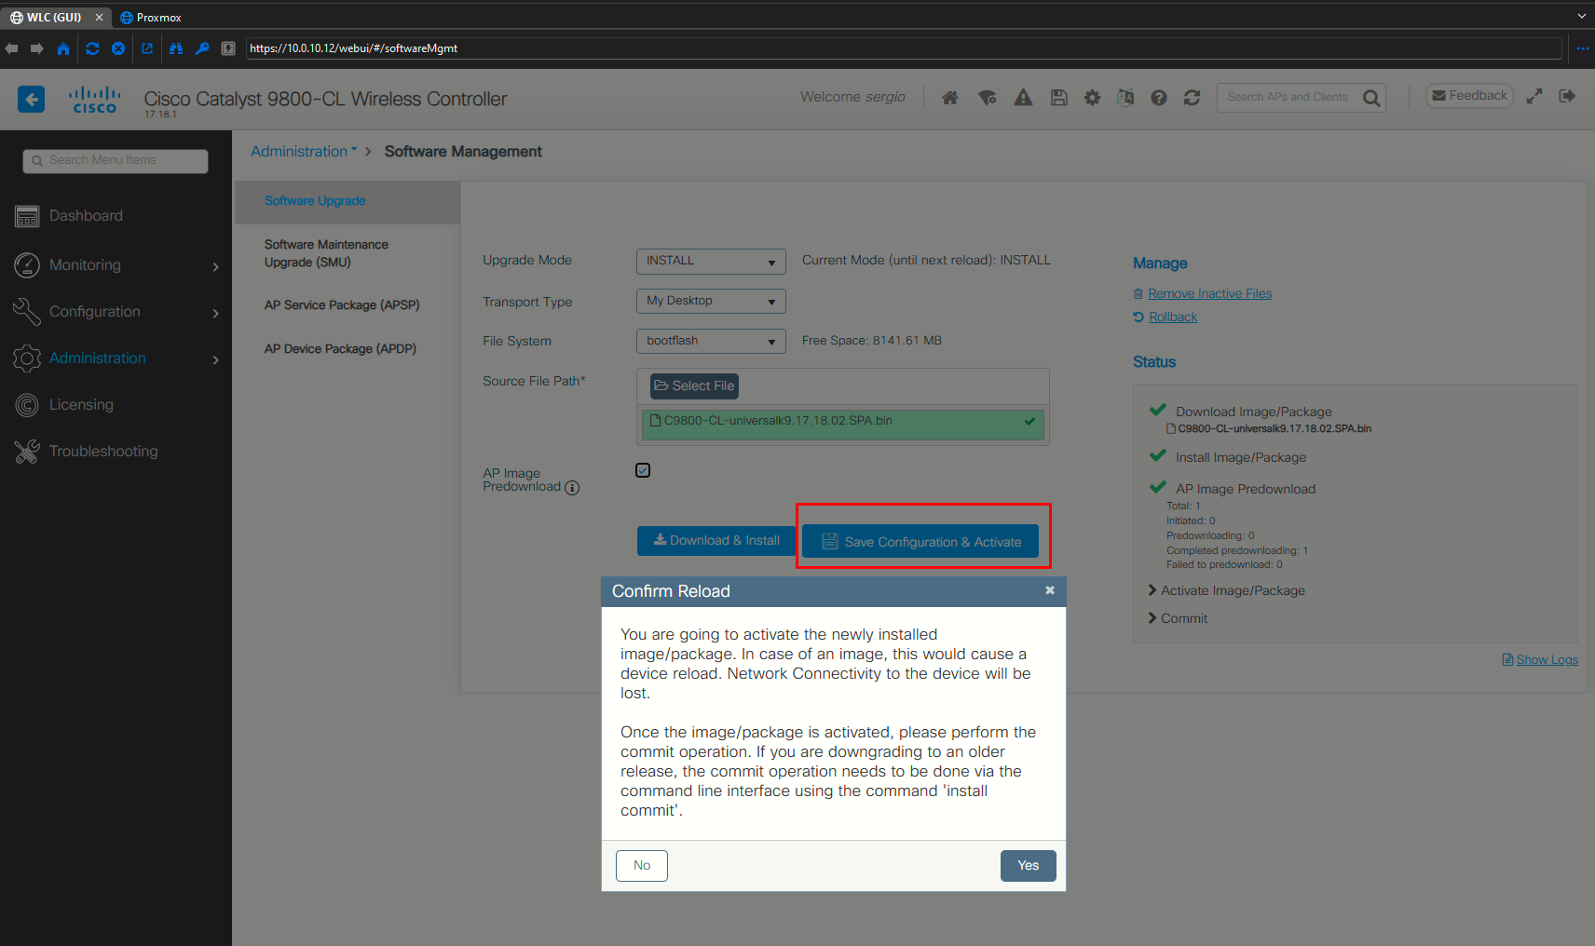The image size is (1595, 946).
Task: Open the question mark help icon
Action: [1159, 98]
